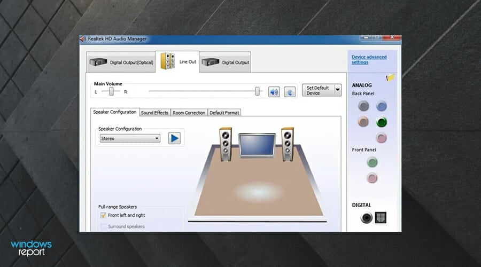Click the round icon beside the mute button
The height and width of the screenshot is (267, 481).
click(x=290, y=92)
